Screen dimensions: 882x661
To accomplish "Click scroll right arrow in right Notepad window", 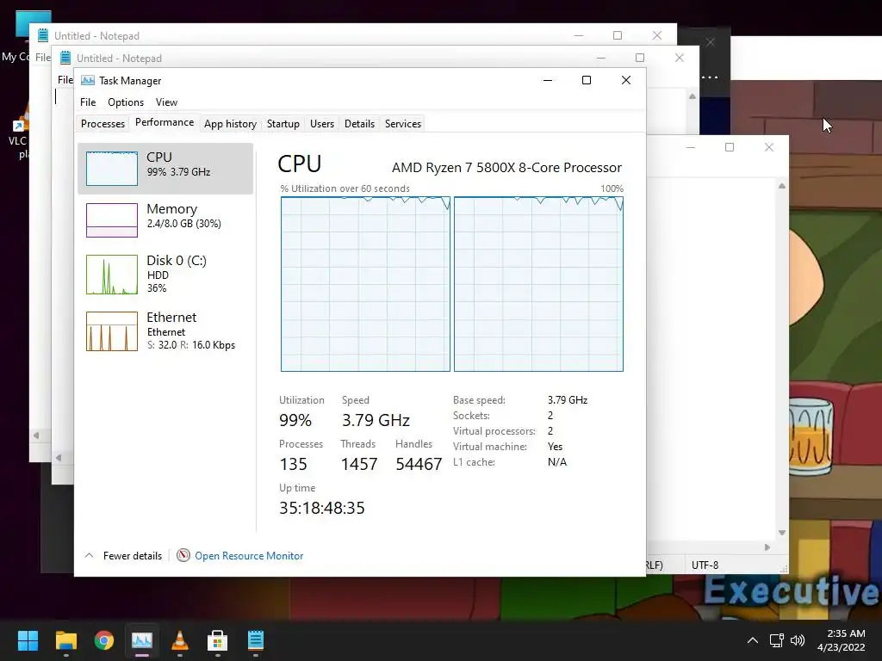I will (x=767, y=547).
